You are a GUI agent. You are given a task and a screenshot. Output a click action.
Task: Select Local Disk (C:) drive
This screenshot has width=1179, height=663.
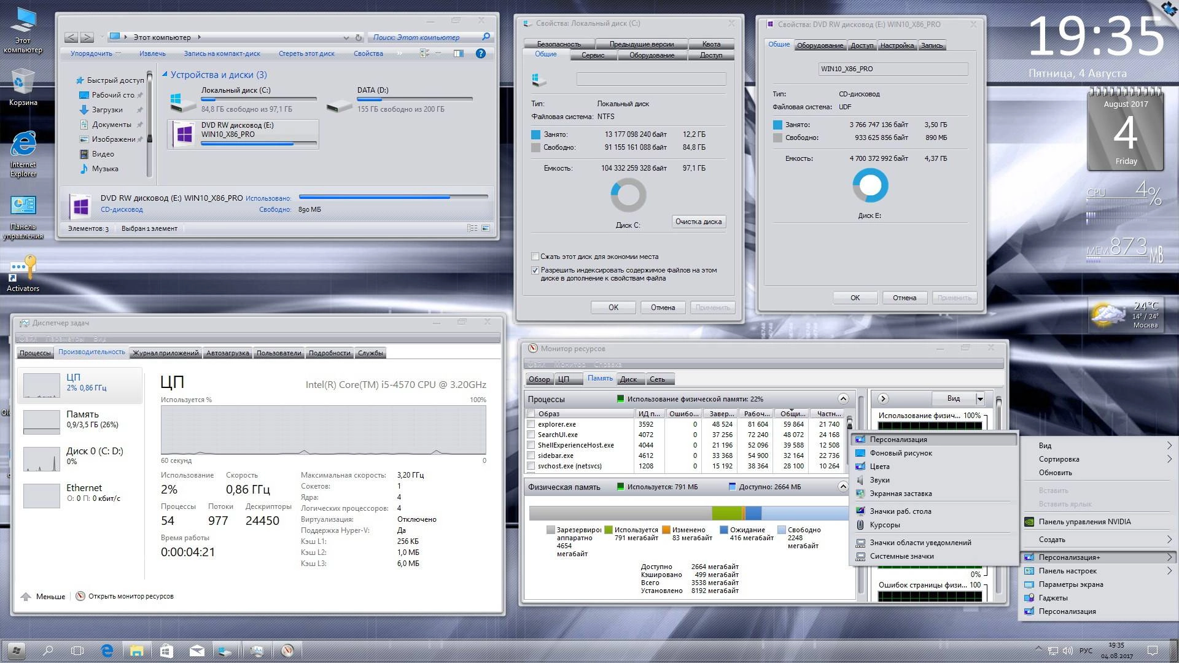(x=243, y=99)
